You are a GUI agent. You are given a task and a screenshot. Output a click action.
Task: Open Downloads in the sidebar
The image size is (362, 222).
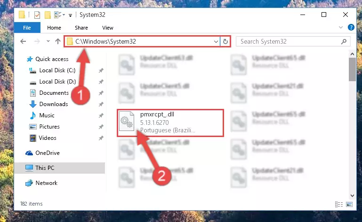pos(54,104)
